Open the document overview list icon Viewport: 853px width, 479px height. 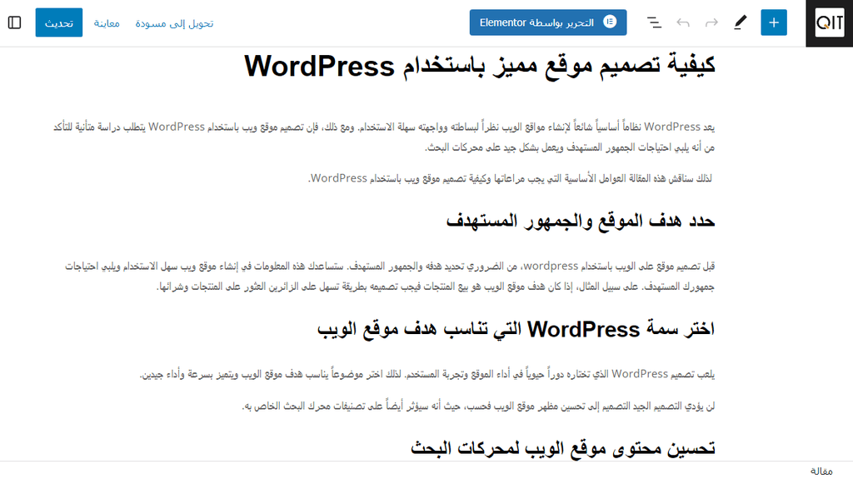(x=654, y=22)
